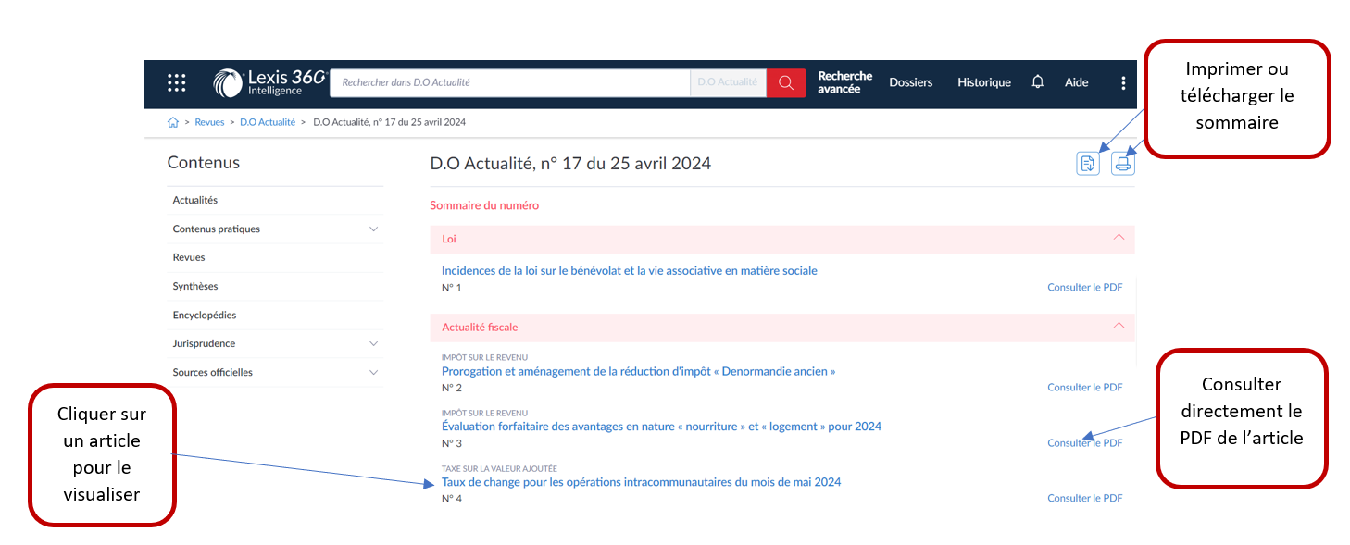Click the Lexis 360 Intelligence logo

point(269,82)
